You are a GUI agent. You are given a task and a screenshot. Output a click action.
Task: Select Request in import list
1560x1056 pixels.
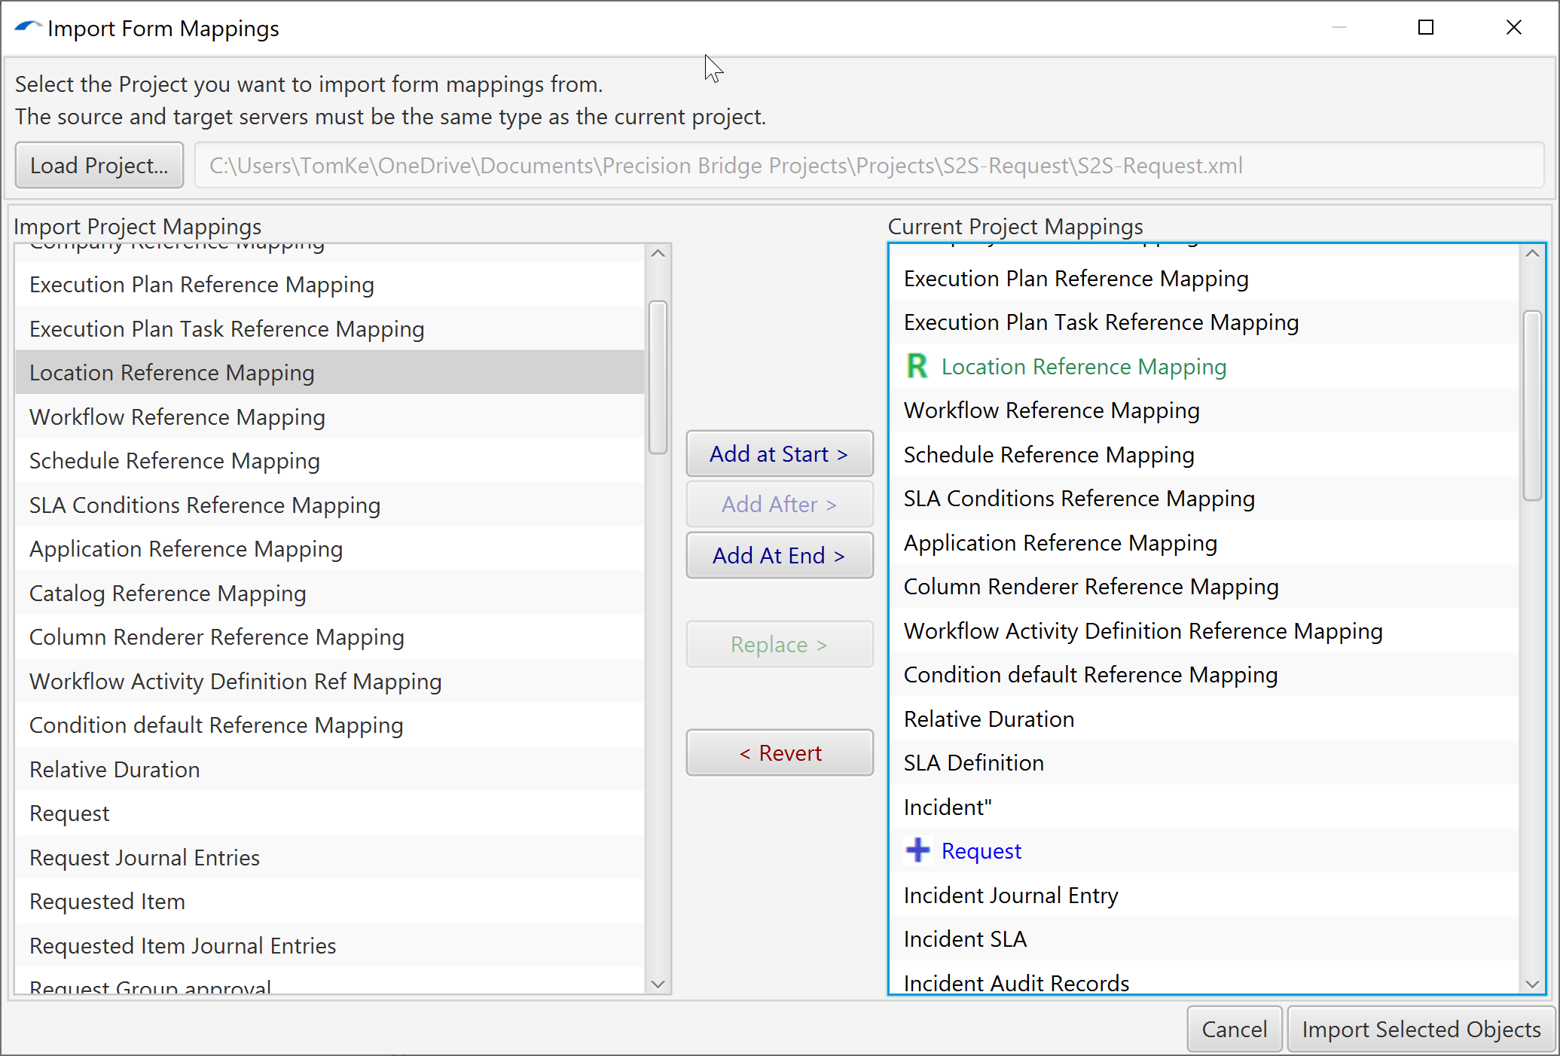(330, 813)
